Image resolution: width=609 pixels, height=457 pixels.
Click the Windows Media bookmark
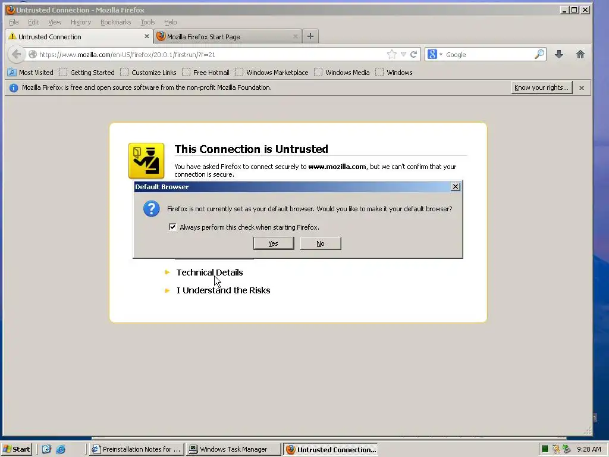tap(342, 72)
